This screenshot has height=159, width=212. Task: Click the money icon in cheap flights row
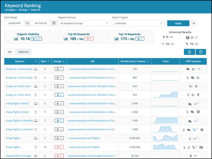(x=201, y=147)
